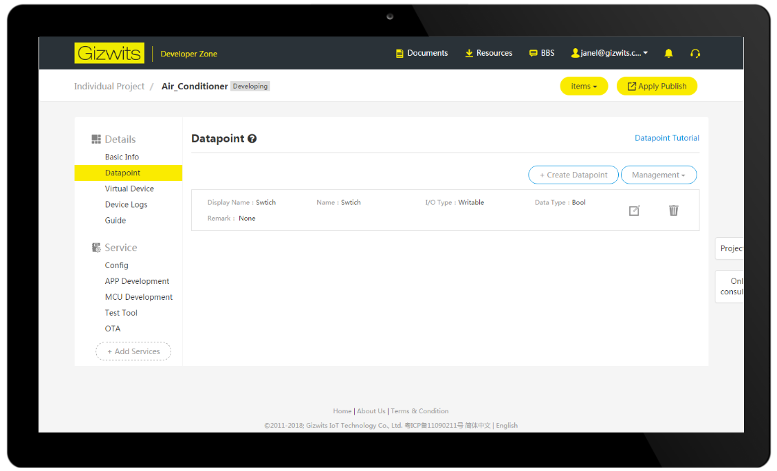Image resolution: width=777 pixels, height=471 pixels.
Task: Click the Gizwits logo
Action: tap(109, 52)
